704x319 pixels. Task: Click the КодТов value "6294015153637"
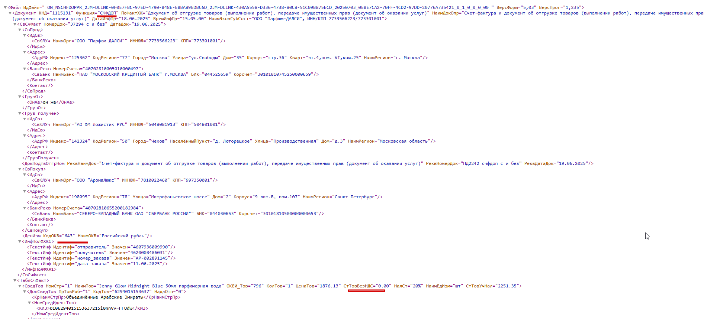pyautogui.click(x=132, y=292)
